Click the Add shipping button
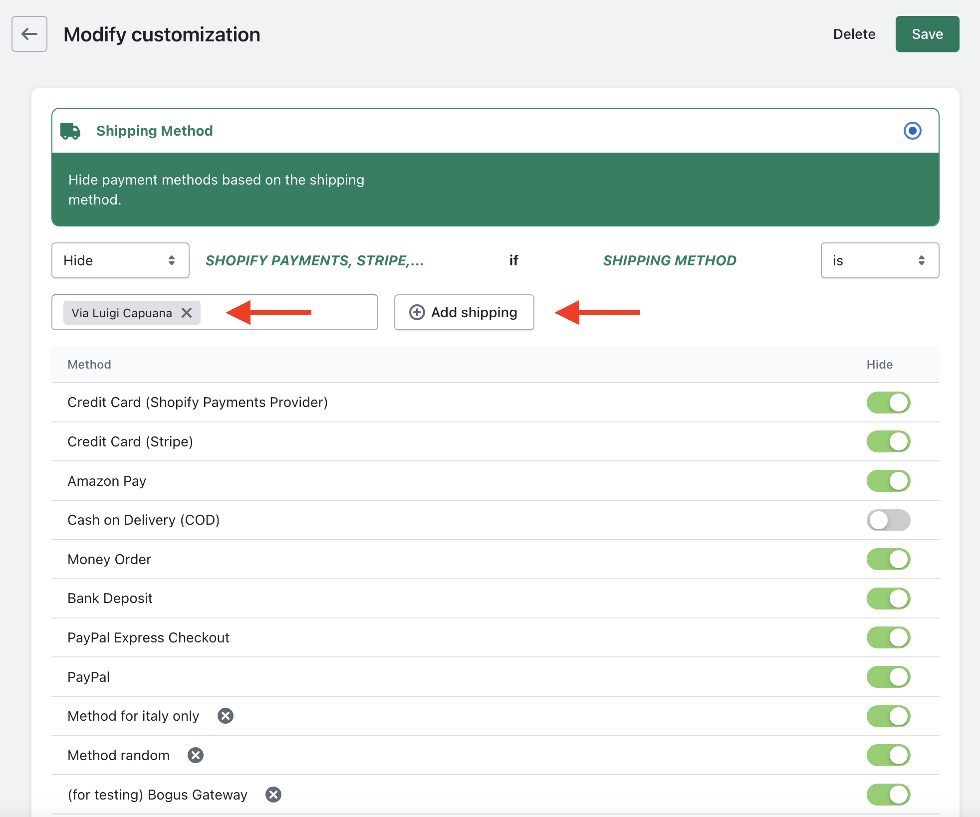The width and height of the screenshot is (980, 817). (464, 312)
